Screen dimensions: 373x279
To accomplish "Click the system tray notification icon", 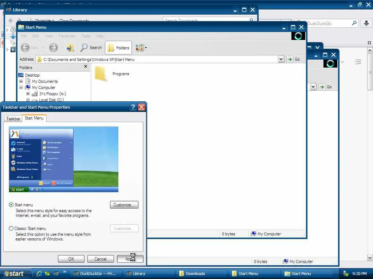I will pyautogui.click(x=346, y=274).
